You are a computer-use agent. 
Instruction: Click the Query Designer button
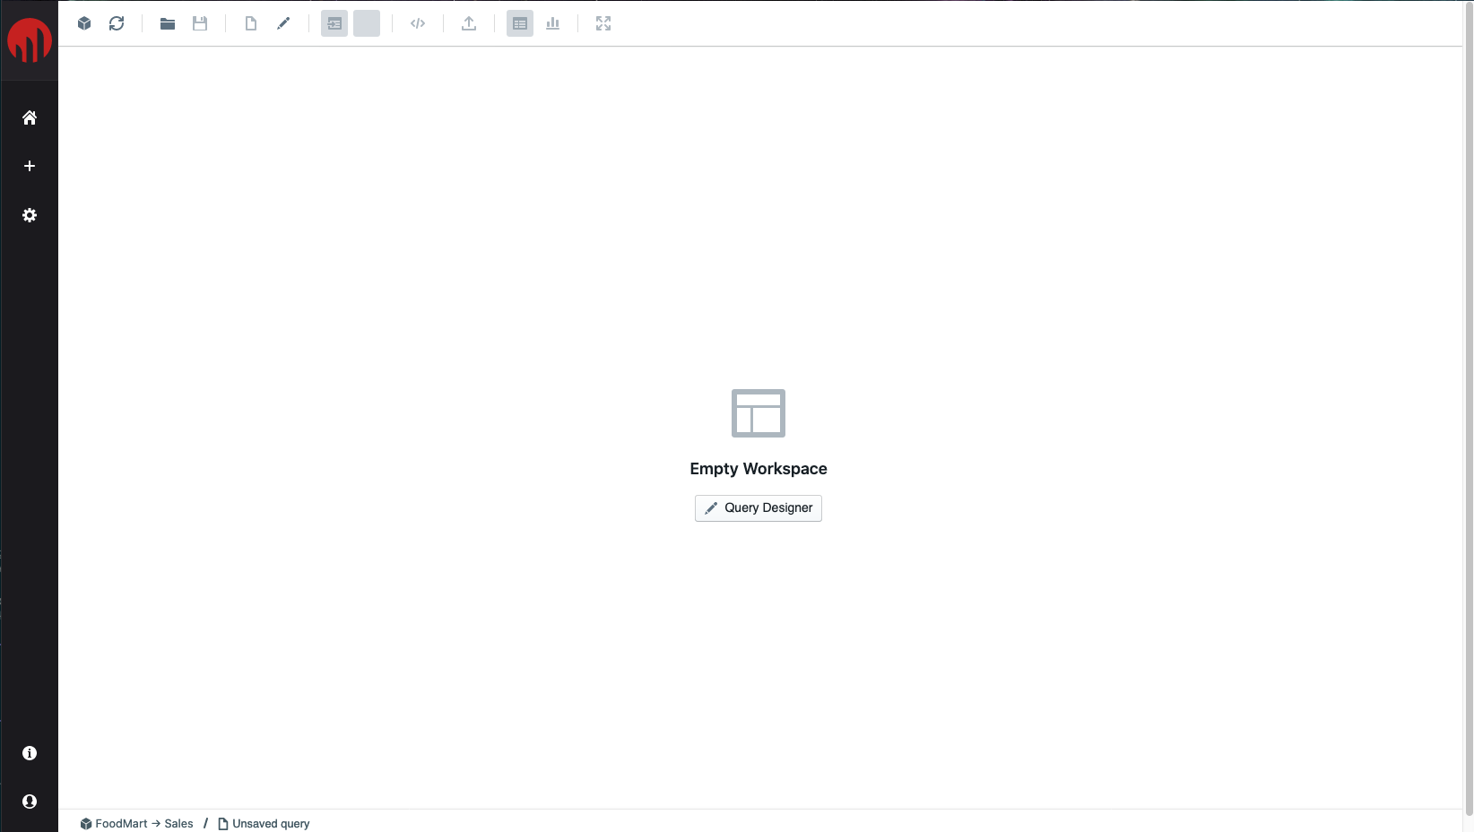click(x=759, y=508)
